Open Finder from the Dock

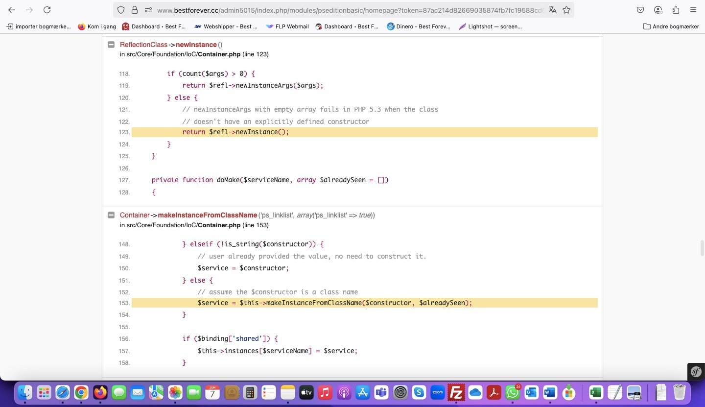[25, 392]
